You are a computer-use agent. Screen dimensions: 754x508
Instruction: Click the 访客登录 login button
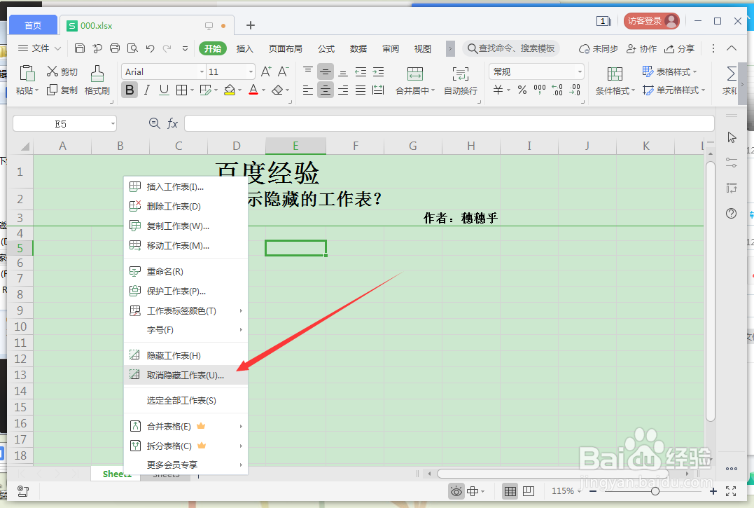pyautogui.click(x=652, y=21)
